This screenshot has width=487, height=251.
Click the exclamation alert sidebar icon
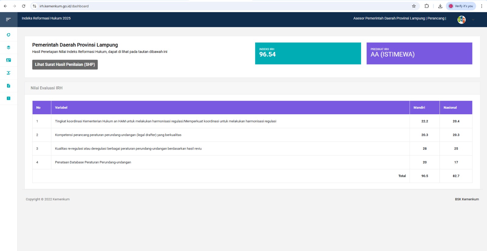pos(9,98)
